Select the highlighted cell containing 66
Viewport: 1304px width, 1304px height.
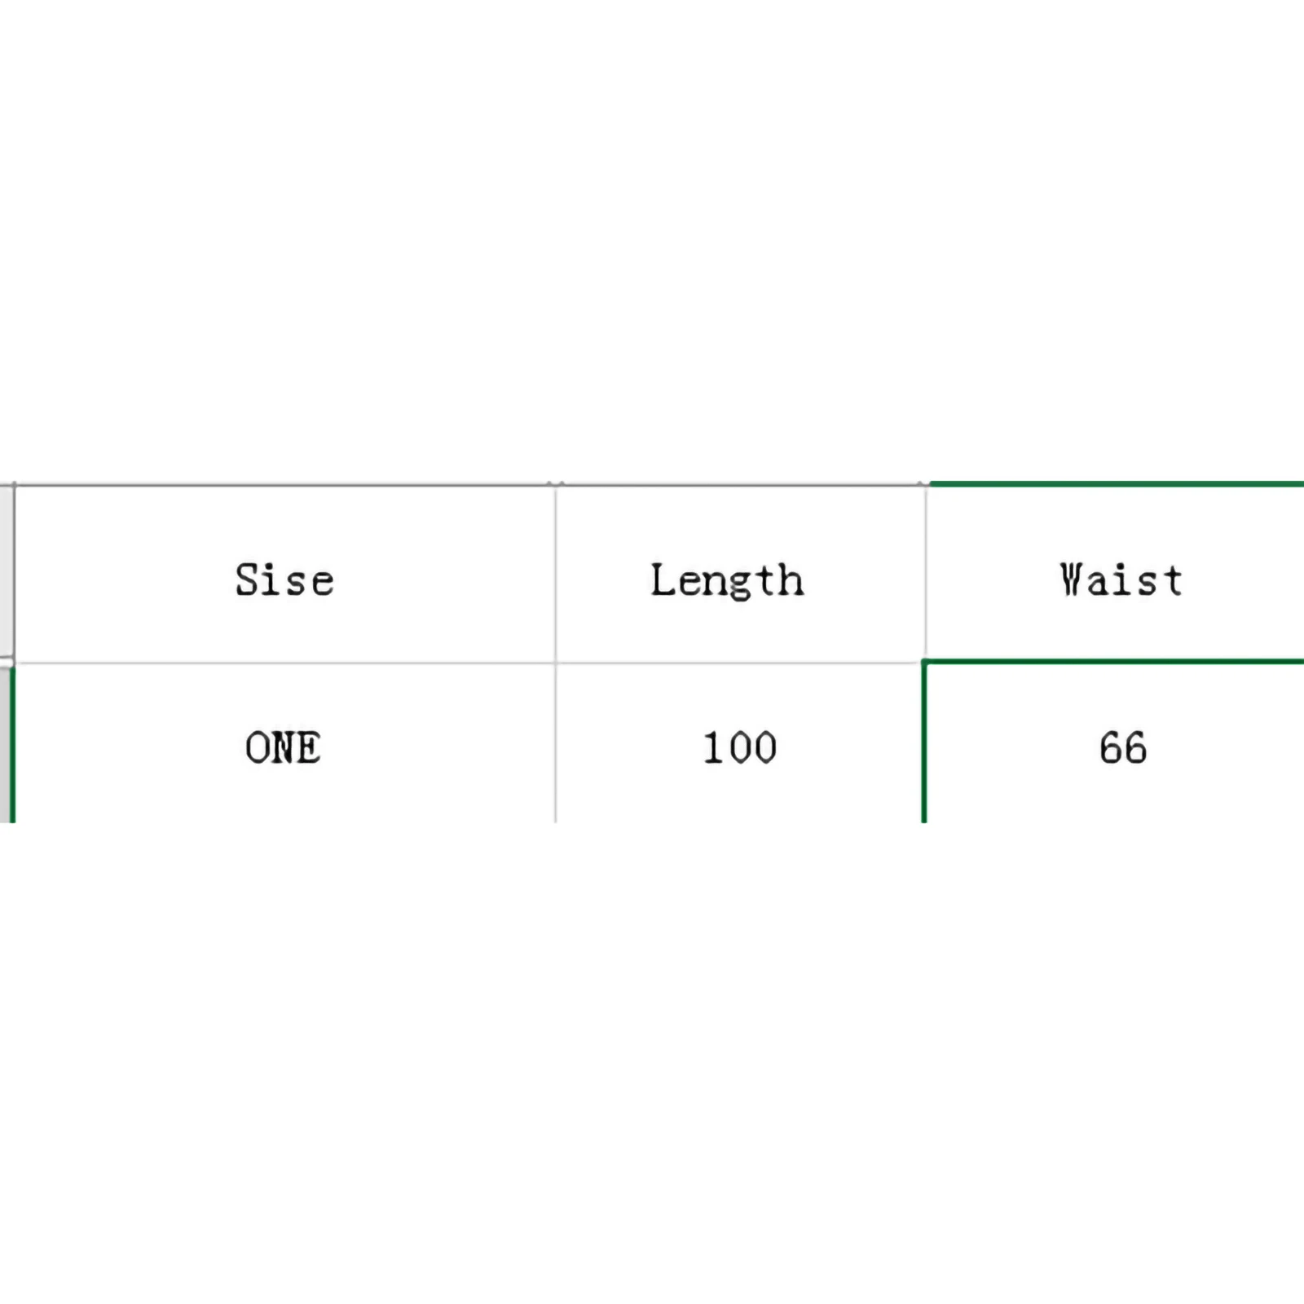[x=1122, y=747]
